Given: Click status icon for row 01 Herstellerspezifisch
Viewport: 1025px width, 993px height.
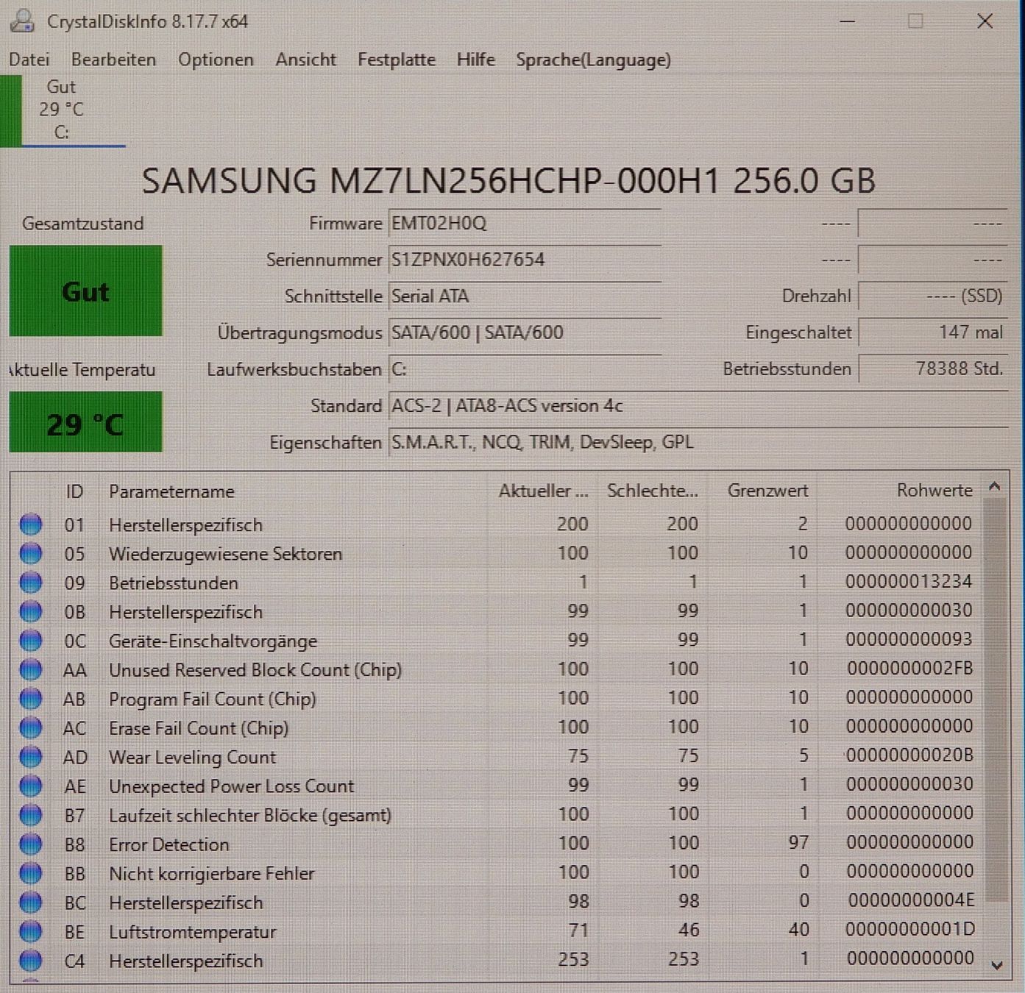Looking at the screenshot, I should [31, 524].
